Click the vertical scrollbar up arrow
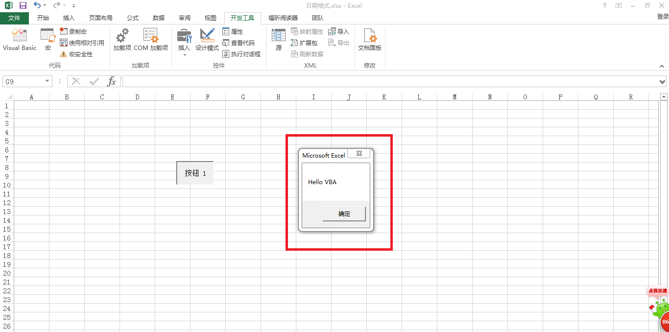 [664, 96]
